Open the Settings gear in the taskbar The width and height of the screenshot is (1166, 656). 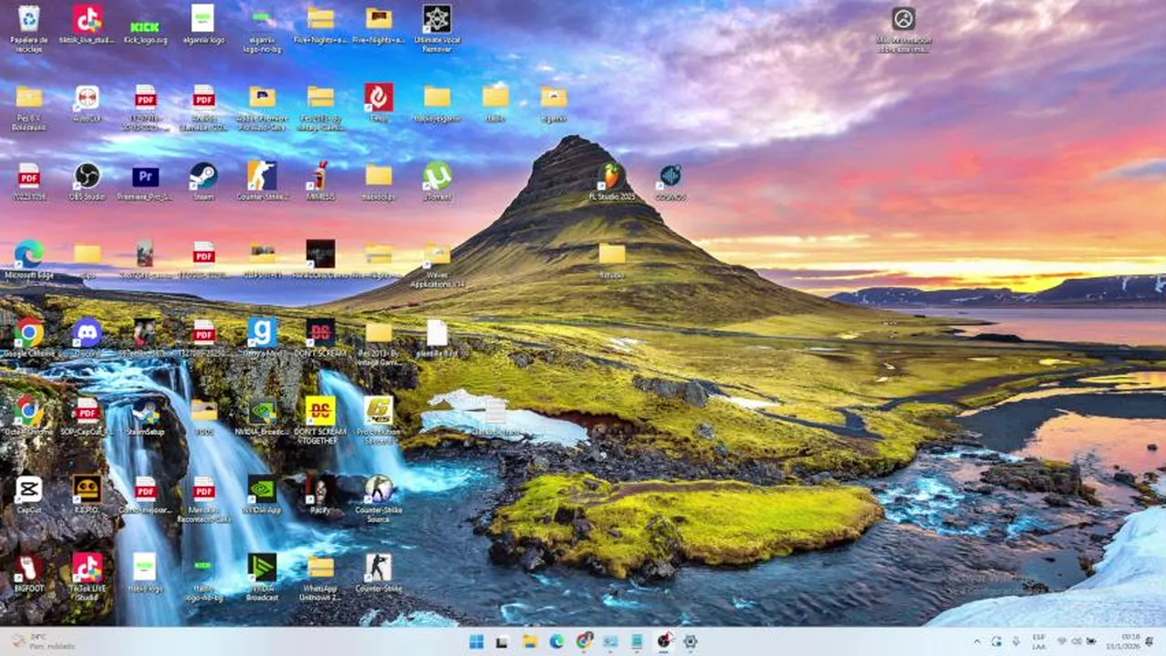[691, 641]
